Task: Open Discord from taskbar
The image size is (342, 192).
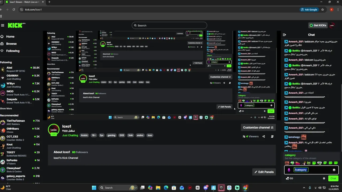Action: pos(206,188)
